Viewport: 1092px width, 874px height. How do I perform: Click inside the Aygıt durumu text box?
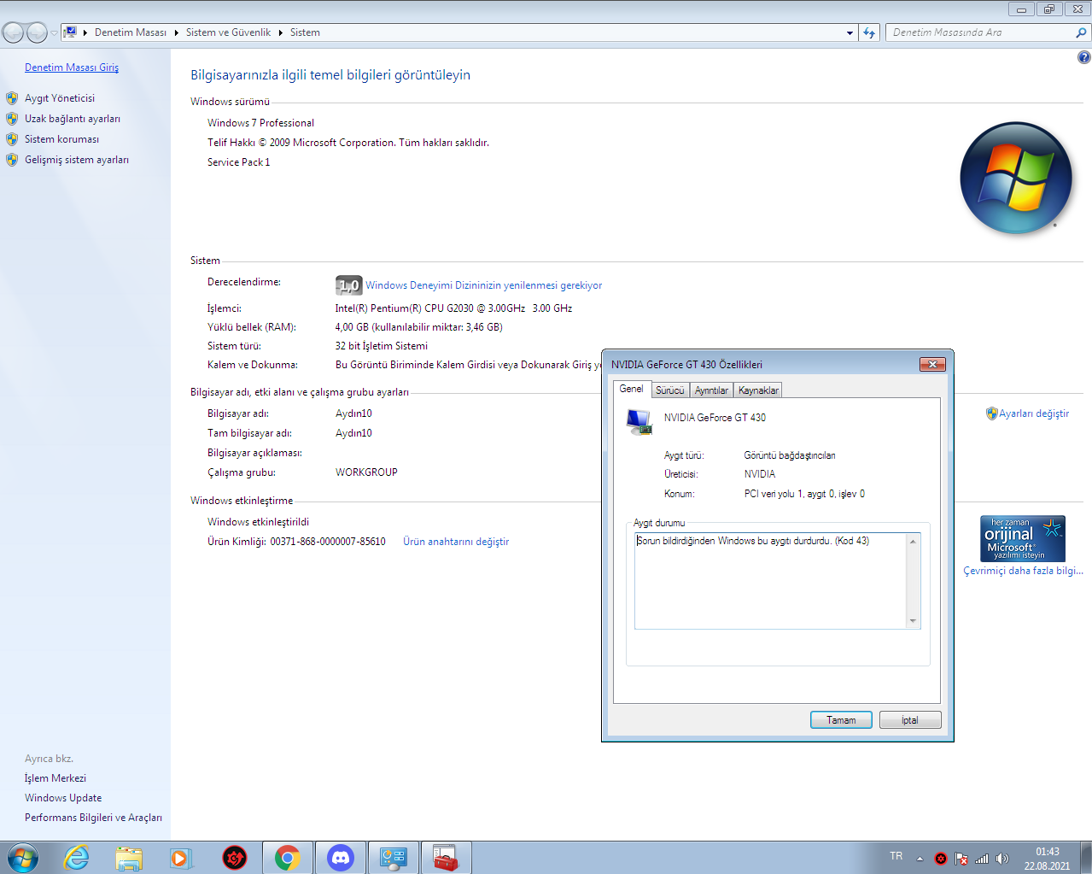(770, 581)
